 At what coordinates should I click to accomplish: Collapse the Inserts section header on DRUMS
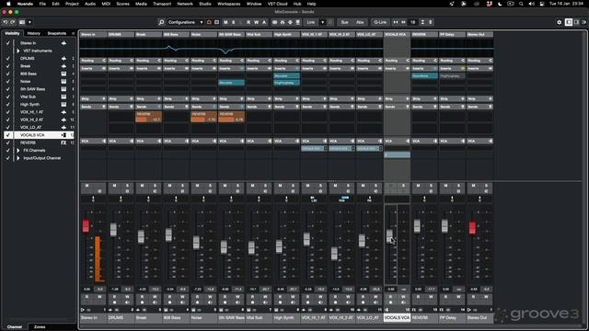click(x=121, y=69)
